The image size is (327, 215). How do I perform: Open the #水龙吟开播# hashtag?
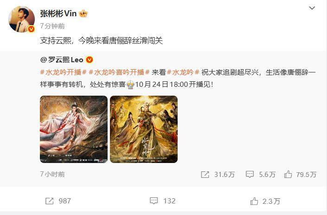63,72
